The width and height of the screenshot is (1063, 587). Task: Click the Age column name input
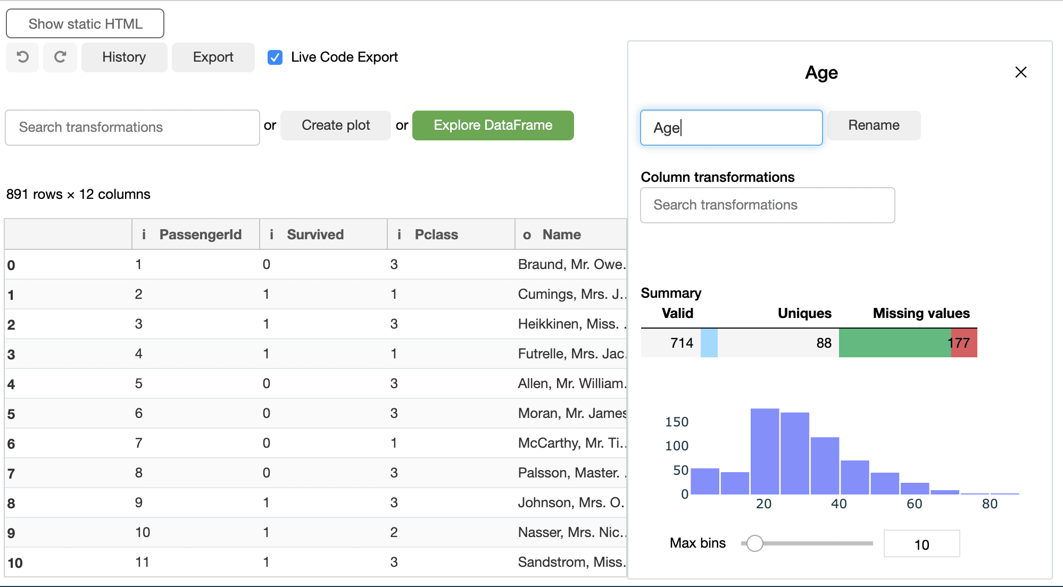731,128
